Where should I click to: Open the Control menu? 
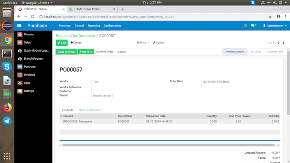[79, 26]
